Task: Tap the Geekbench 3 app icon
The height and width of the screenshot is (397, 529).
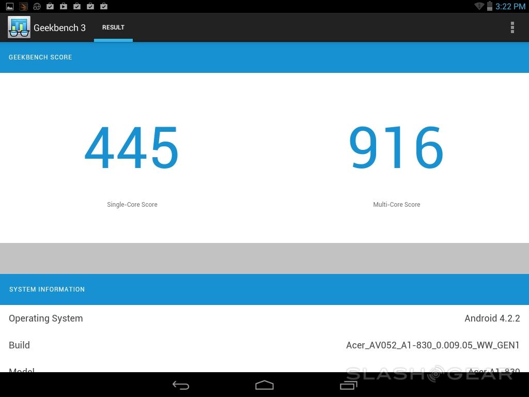Action: [x=19, y=27]
